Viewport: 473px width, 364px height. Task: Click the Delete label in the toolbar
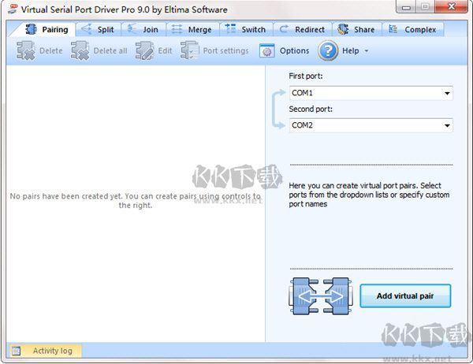tap(51, 50)
